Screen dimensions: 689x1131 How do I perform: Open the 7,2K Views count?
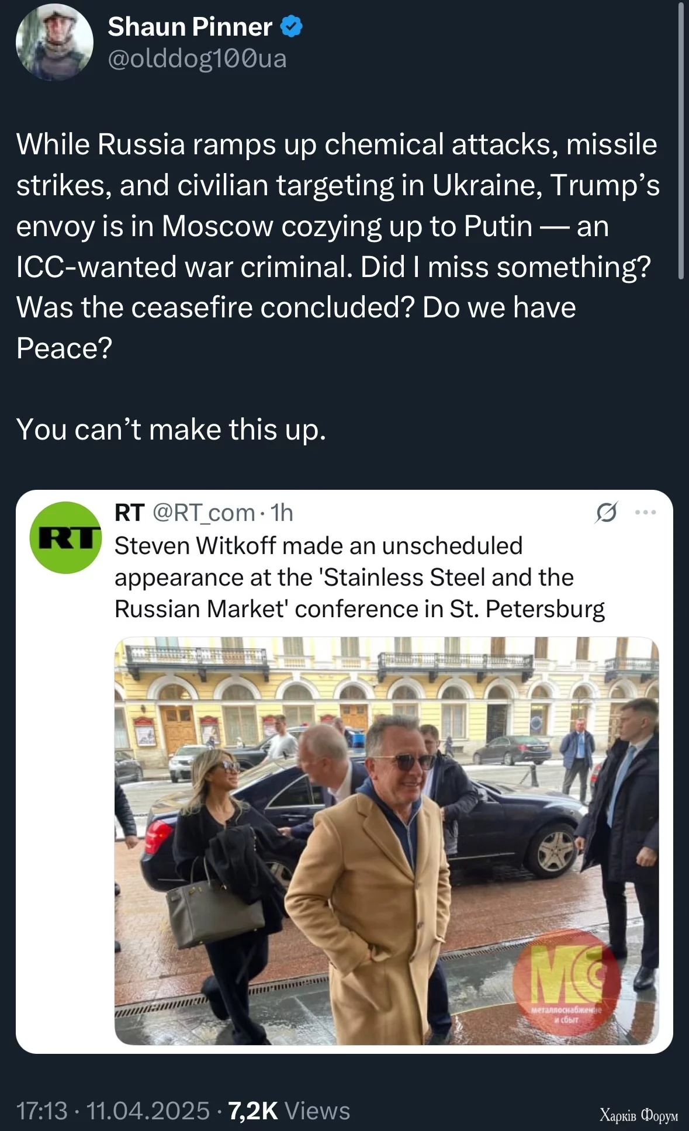(289, 1111)
